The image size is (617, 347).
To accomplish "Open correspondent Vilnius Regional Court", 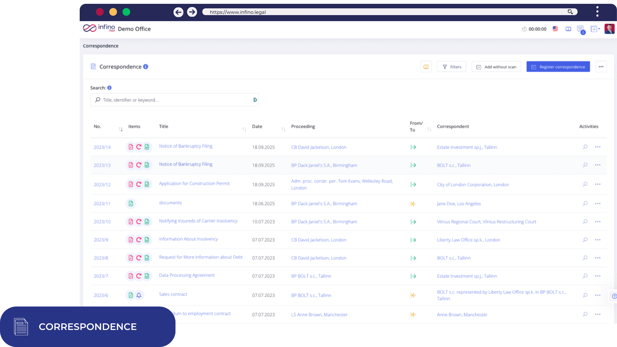I will [486, 222].
